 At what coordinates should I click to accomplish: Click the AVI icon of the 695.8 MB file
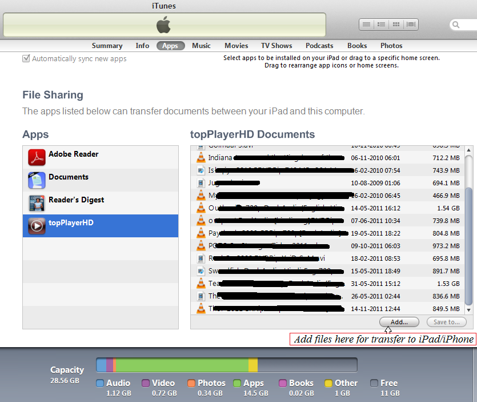pyautogui.click(x=201, y=258)
